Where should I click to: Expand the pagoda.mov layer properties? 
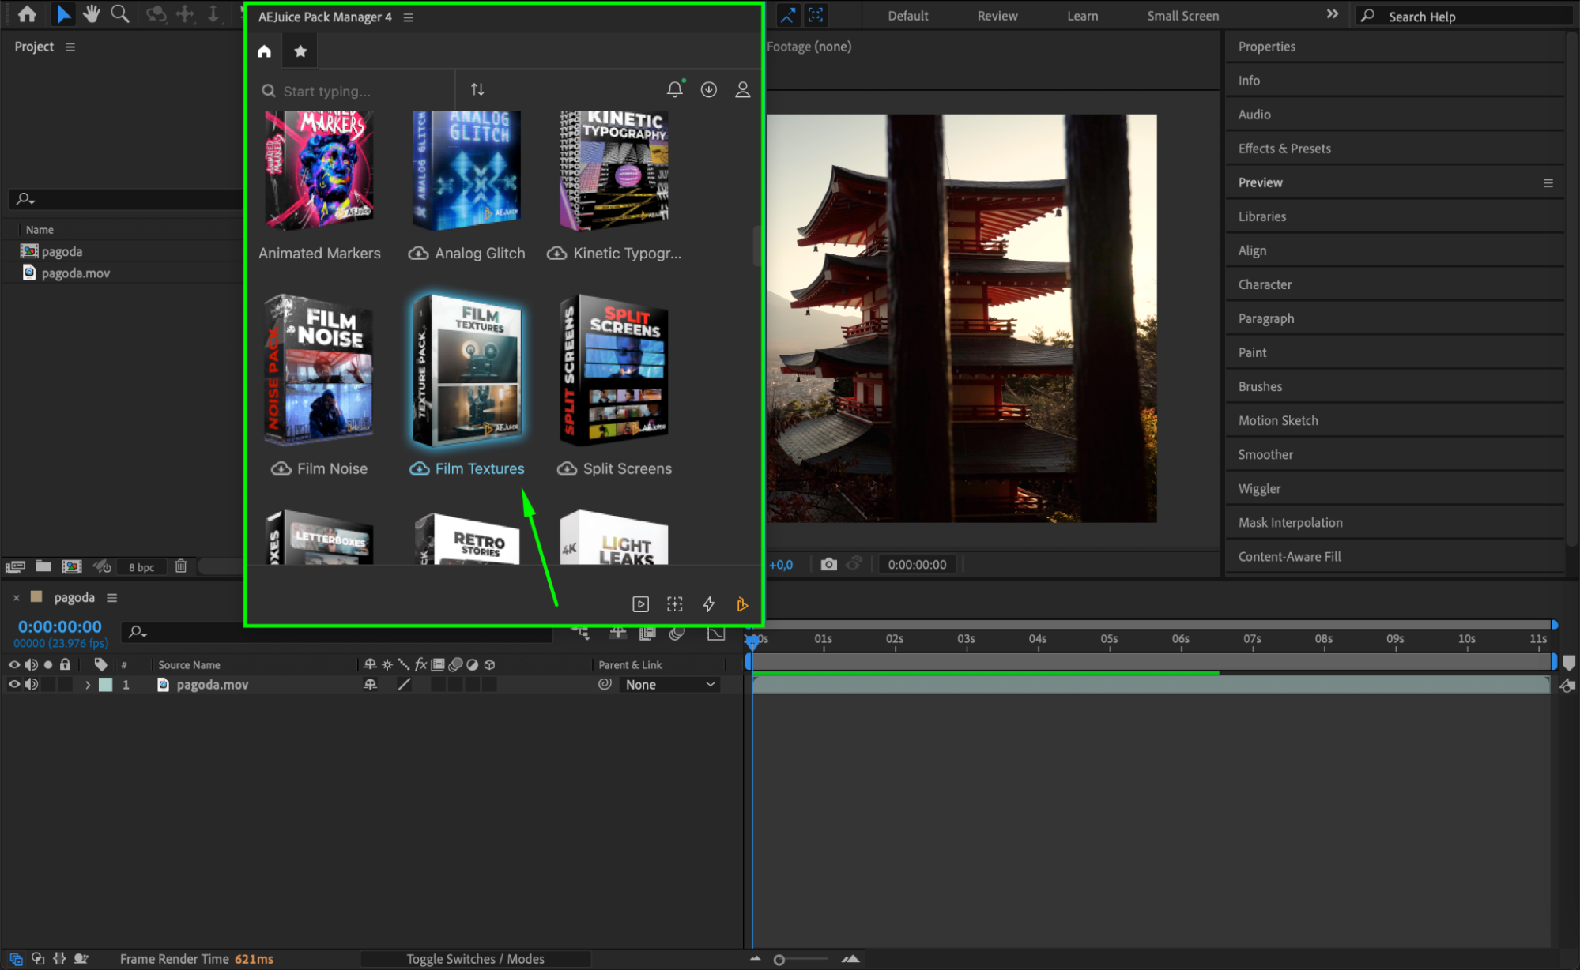[x=88, y=685]
